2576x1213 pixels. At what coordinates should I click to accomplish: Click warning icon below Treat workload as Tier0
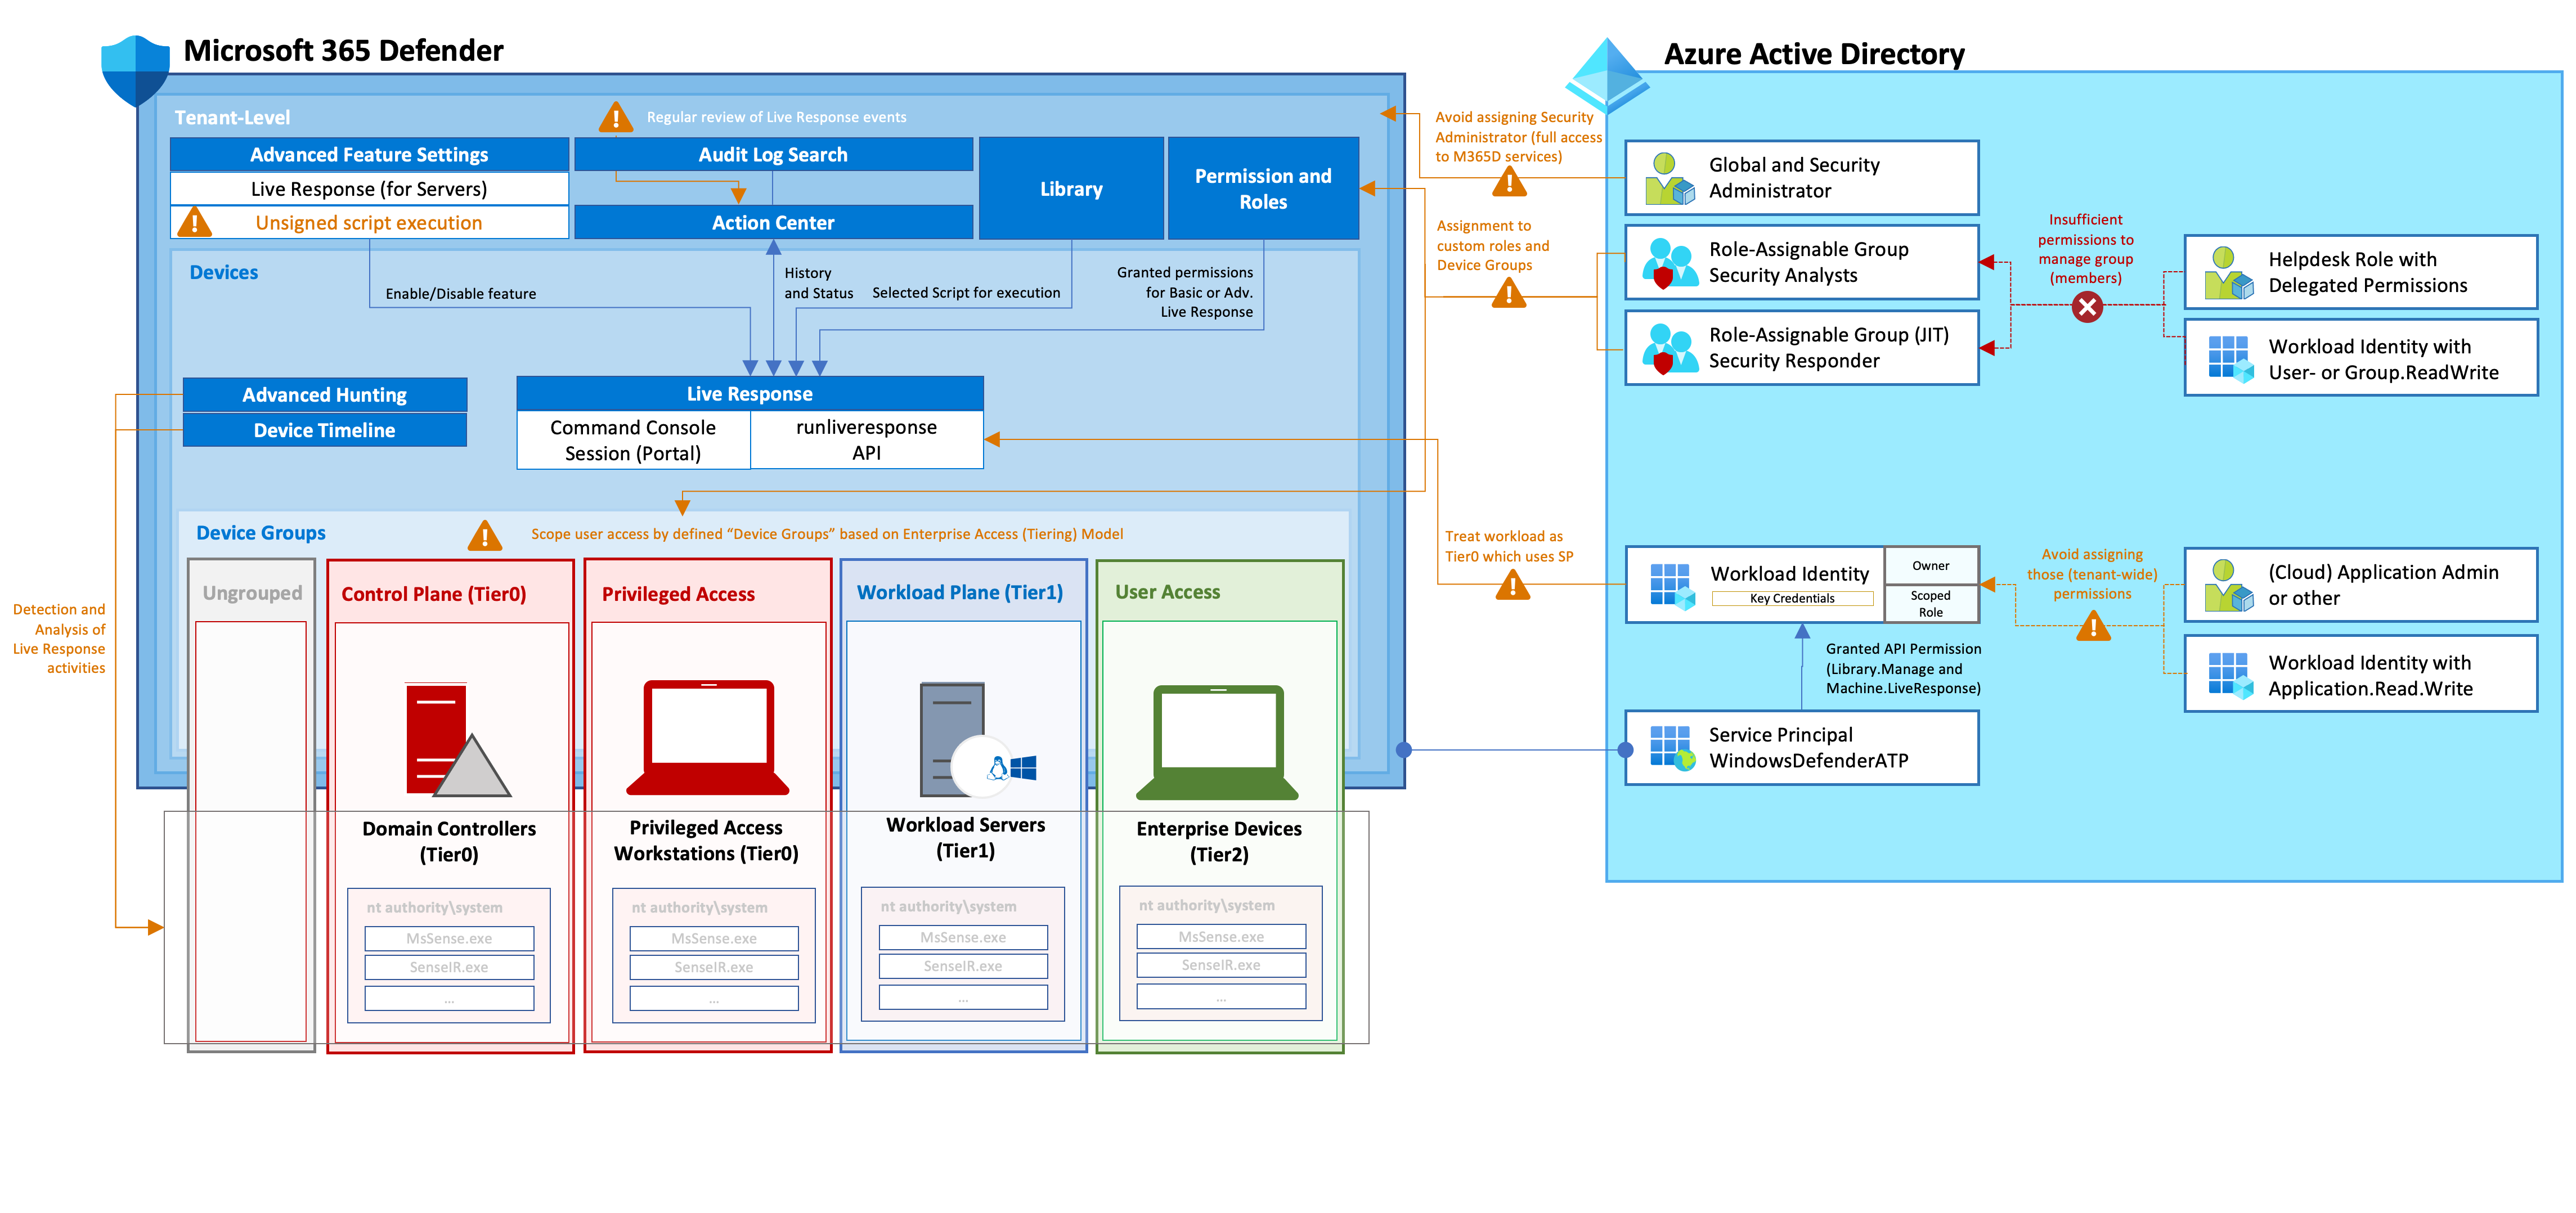[1513, 584]
